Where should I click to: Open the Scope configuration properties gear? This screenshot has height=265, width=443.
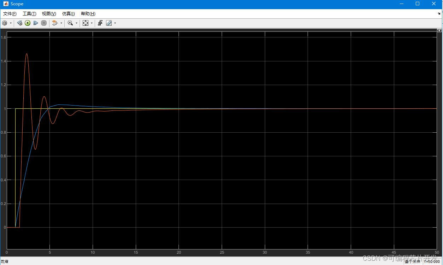pyautogui.click(x=5, y=23)
